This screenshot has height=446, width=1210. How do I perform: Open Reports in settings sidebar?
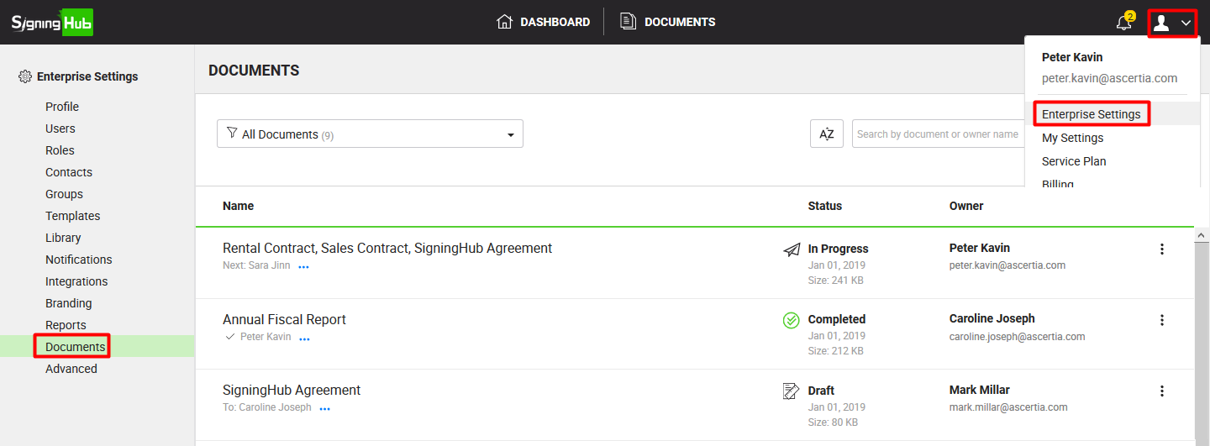(x=66, y=325)
